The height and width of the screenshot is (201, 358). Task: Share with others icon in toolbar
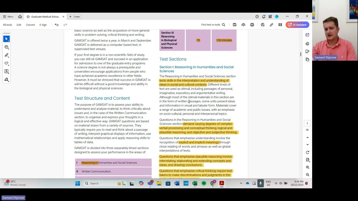[262, 25]
